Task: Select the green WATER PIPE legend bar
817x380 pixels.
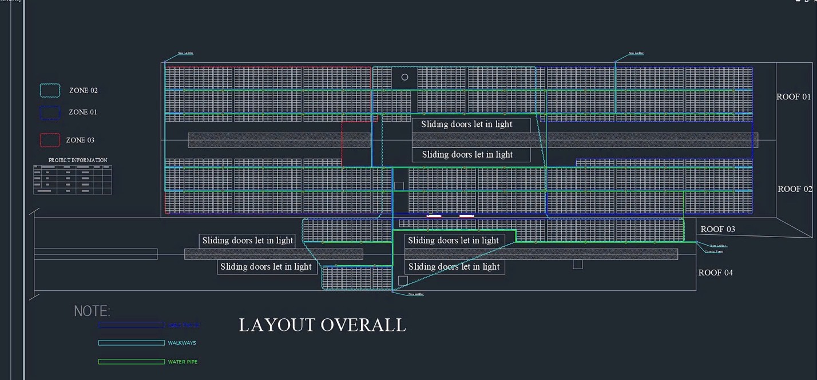Action: click(131, 362)
